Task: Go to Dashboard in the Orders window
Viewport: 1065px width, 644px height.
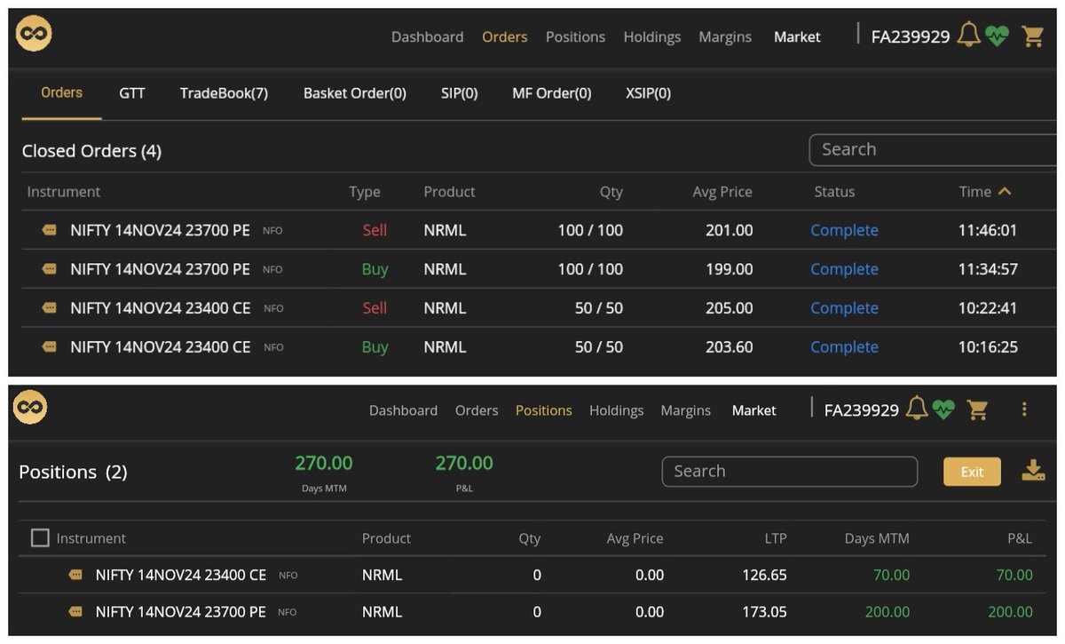Action: coord(428,36)
